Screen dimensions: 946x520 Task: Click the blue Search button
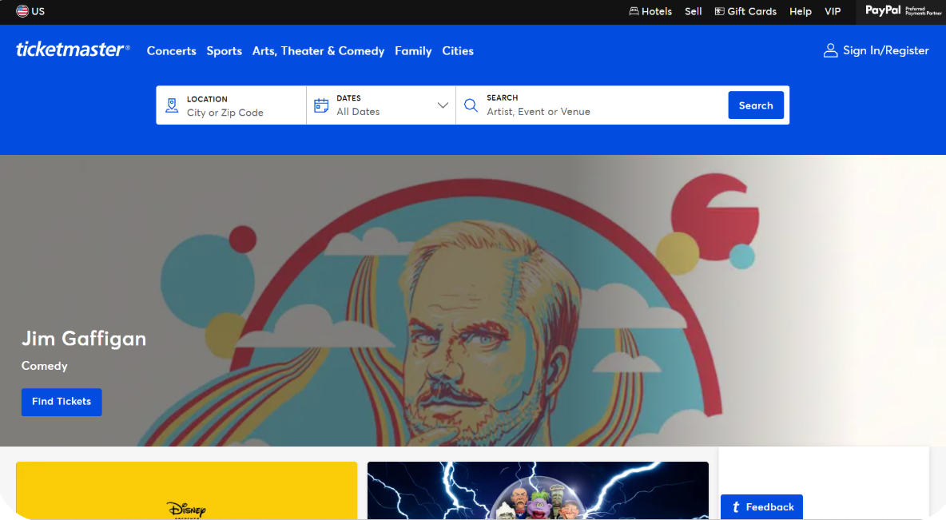(x=756, y=105)
